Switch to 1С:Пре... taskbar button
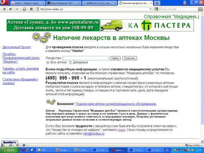The height and width of the screenshot is (153, 204). pos(82,150)
